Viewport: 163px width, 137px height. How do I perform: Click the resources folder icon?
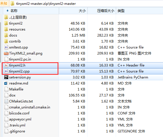click(6, 29)
